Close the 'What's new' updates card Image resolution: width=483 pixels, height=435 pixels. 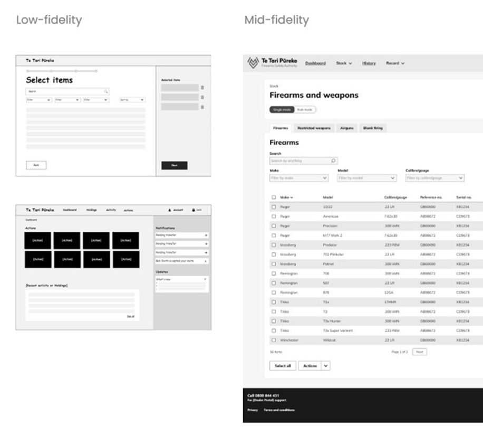[205, 279]
